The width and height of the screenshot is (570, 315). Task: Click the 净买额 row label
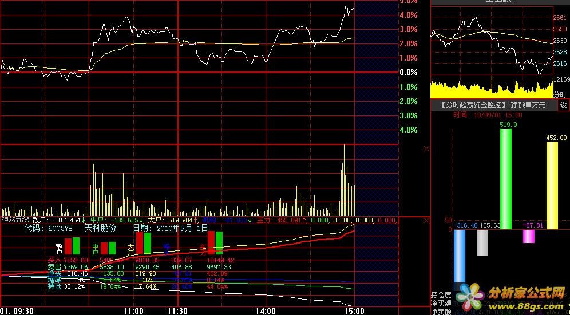441,304
